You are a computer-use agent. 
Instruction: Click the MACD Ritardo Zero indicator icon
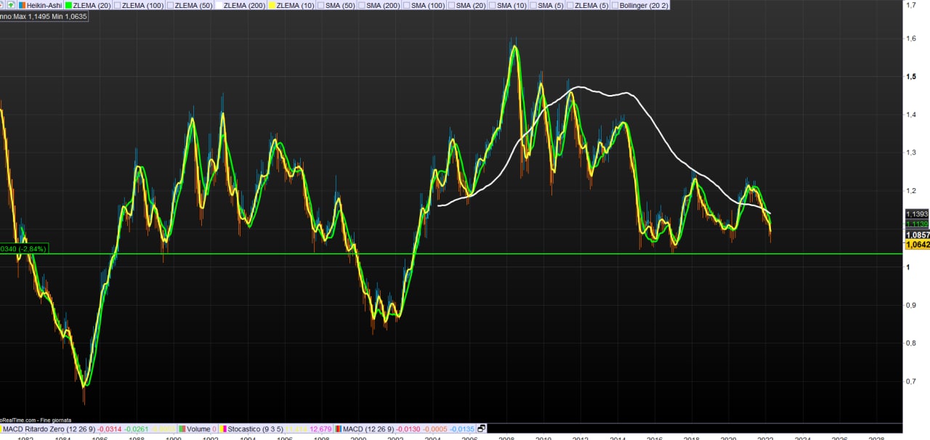point(3,429)
